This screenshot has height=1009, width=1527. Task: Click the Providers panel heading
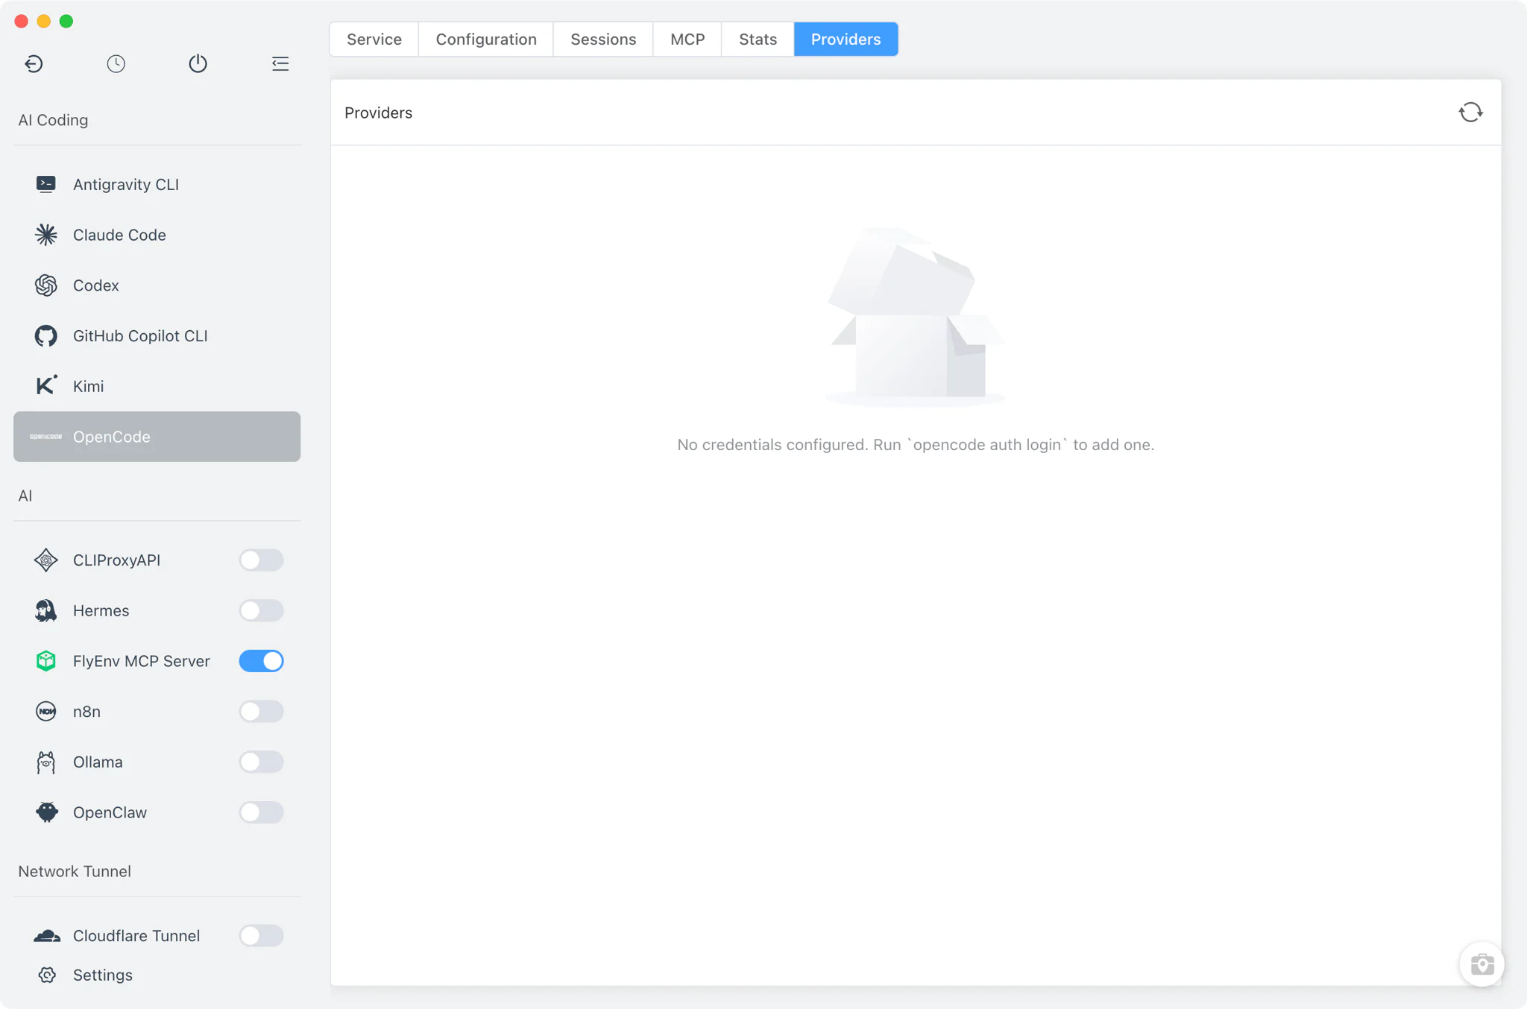pyautogui.click(x=378, y=113)
